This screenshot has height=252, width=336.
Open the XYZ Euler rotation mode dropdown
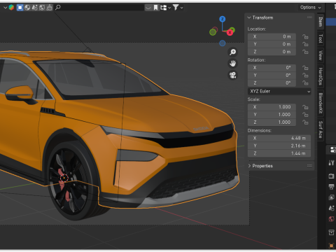click(x=279, y=91)
